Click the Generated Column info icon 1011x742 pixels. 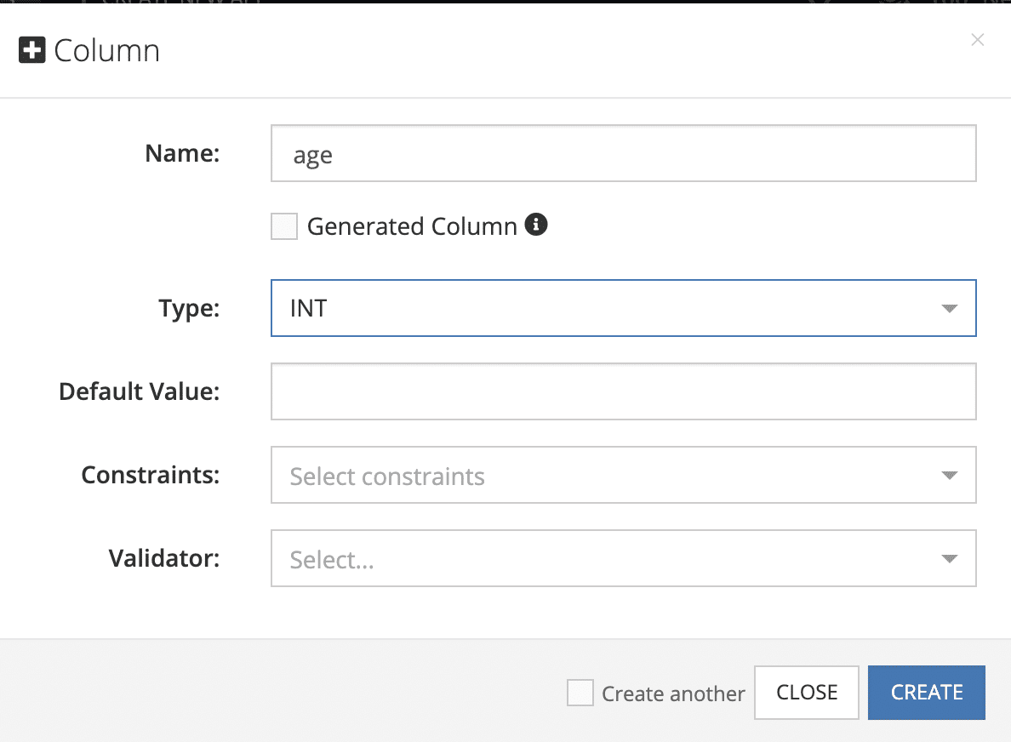tap(536, 225)
